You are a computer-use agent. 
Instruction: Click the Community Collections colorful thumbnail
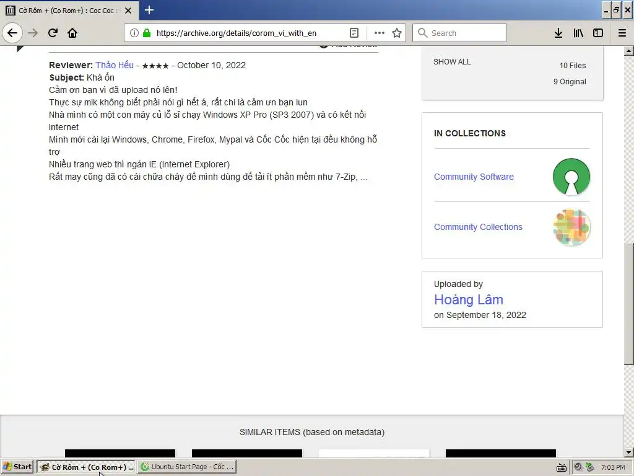click(x=571, y=227)
